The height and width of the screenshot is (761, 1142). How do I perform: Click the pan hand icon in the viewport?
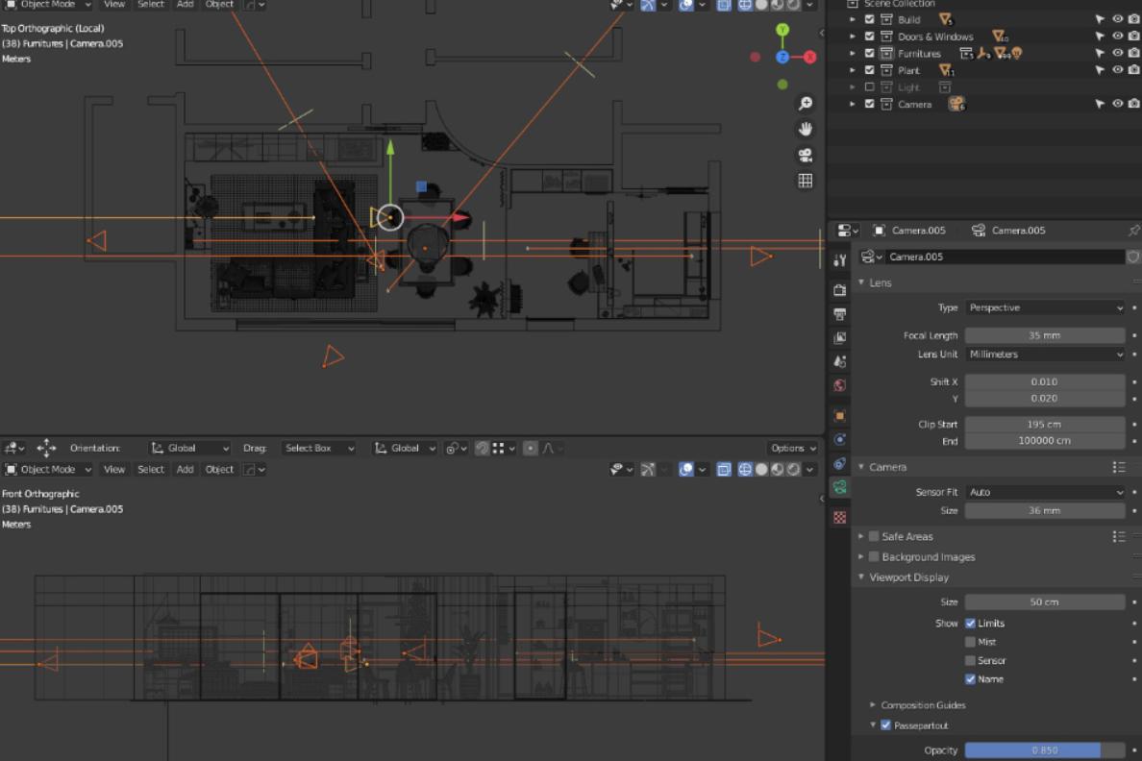[x=806, y=129]
